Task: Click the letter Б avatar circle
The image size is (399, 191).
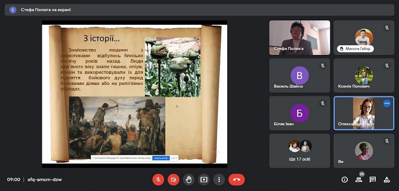Action: click(300, 113)
